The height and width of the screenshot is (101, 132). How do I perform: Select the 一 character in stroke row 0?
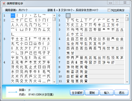tap(68, 15)
